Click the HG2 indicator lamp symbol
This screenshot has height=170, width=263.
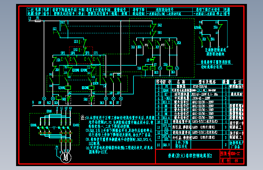53,99
